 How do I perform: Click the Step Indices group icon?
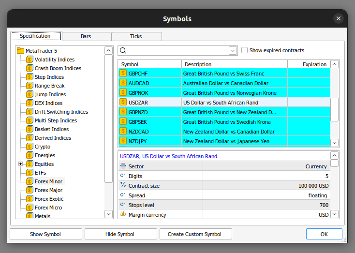click(30, 77)
